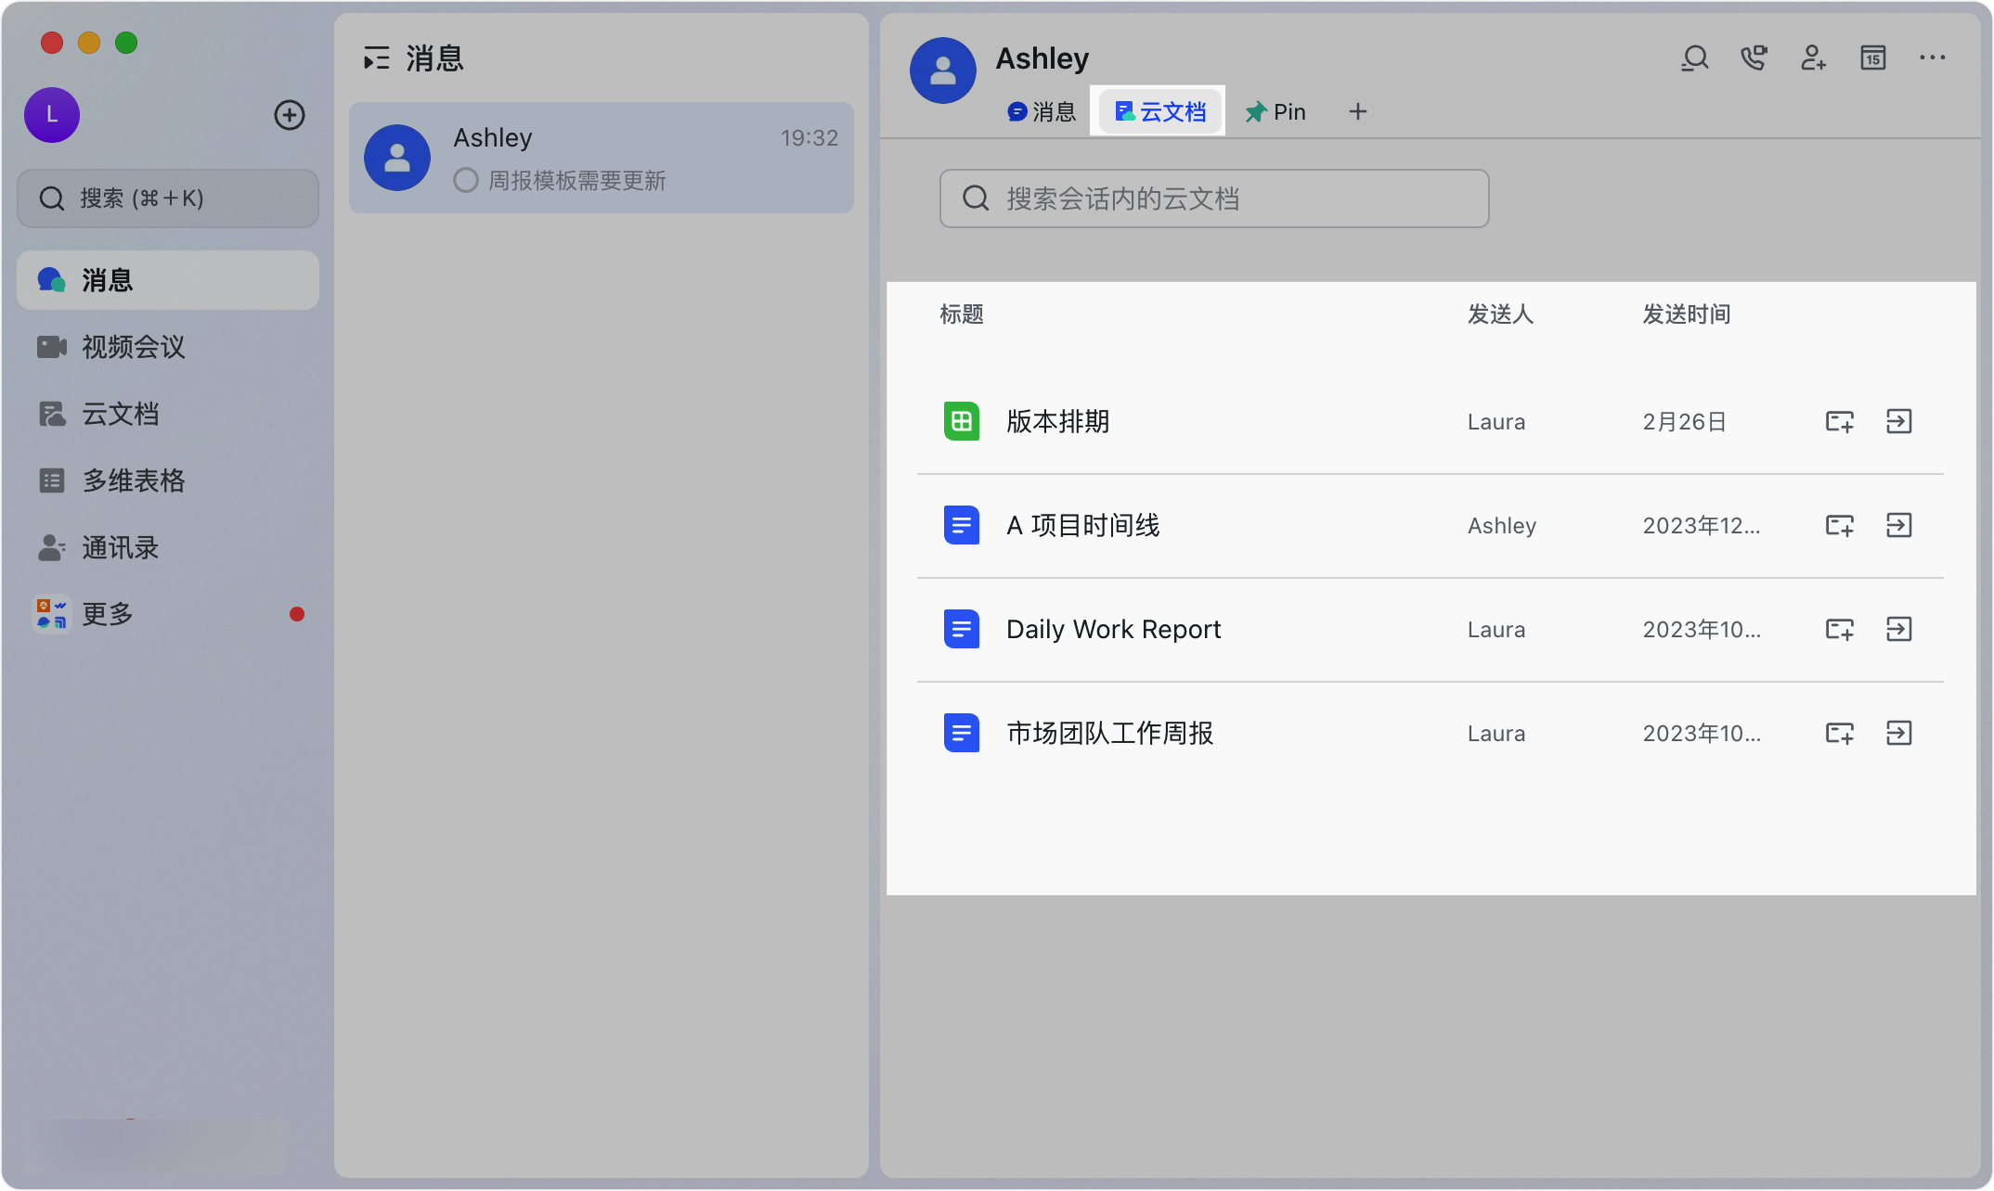Go to 消息 in the sidebar
The height and width of the screenshot is (1191, 1994).
click(168, 280)
